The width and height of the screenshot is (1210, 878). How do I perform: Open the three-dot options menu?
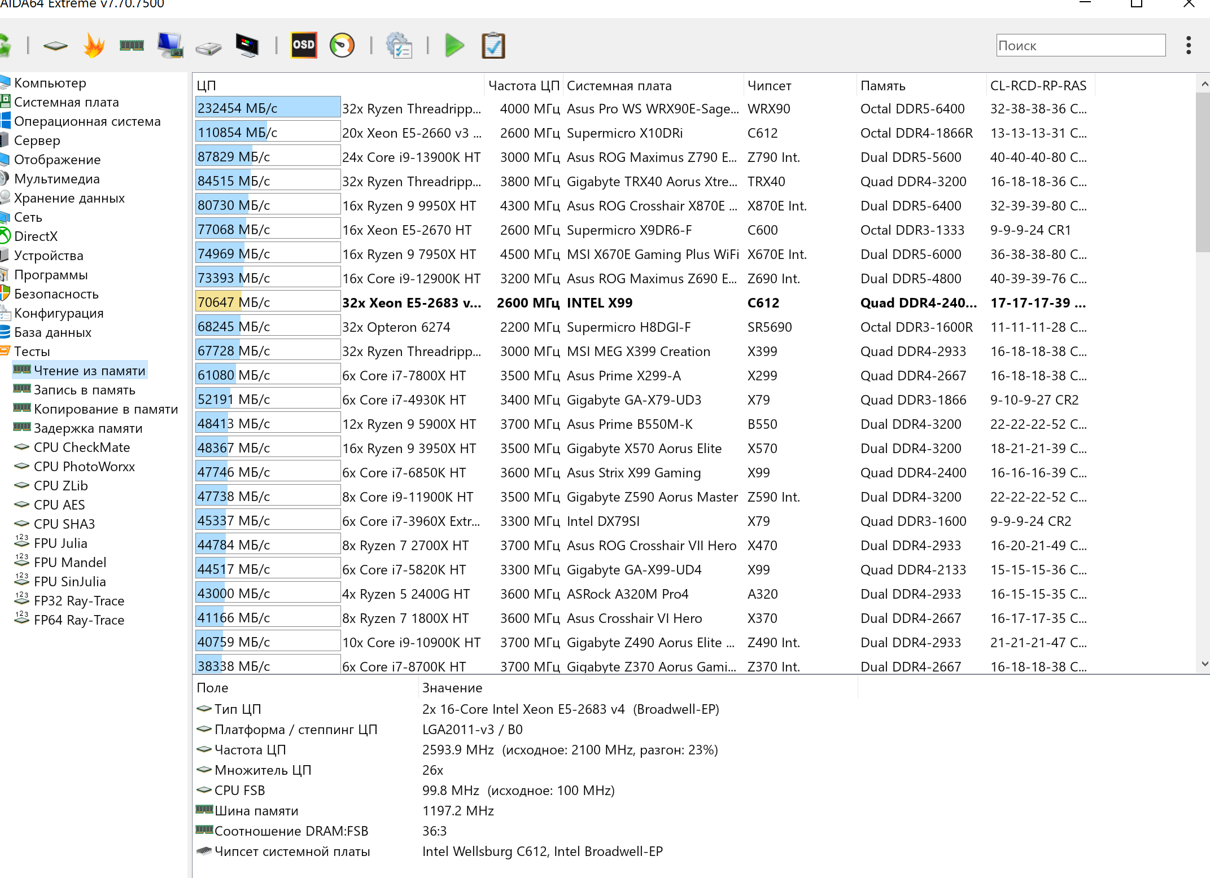tap(1188, 45)
